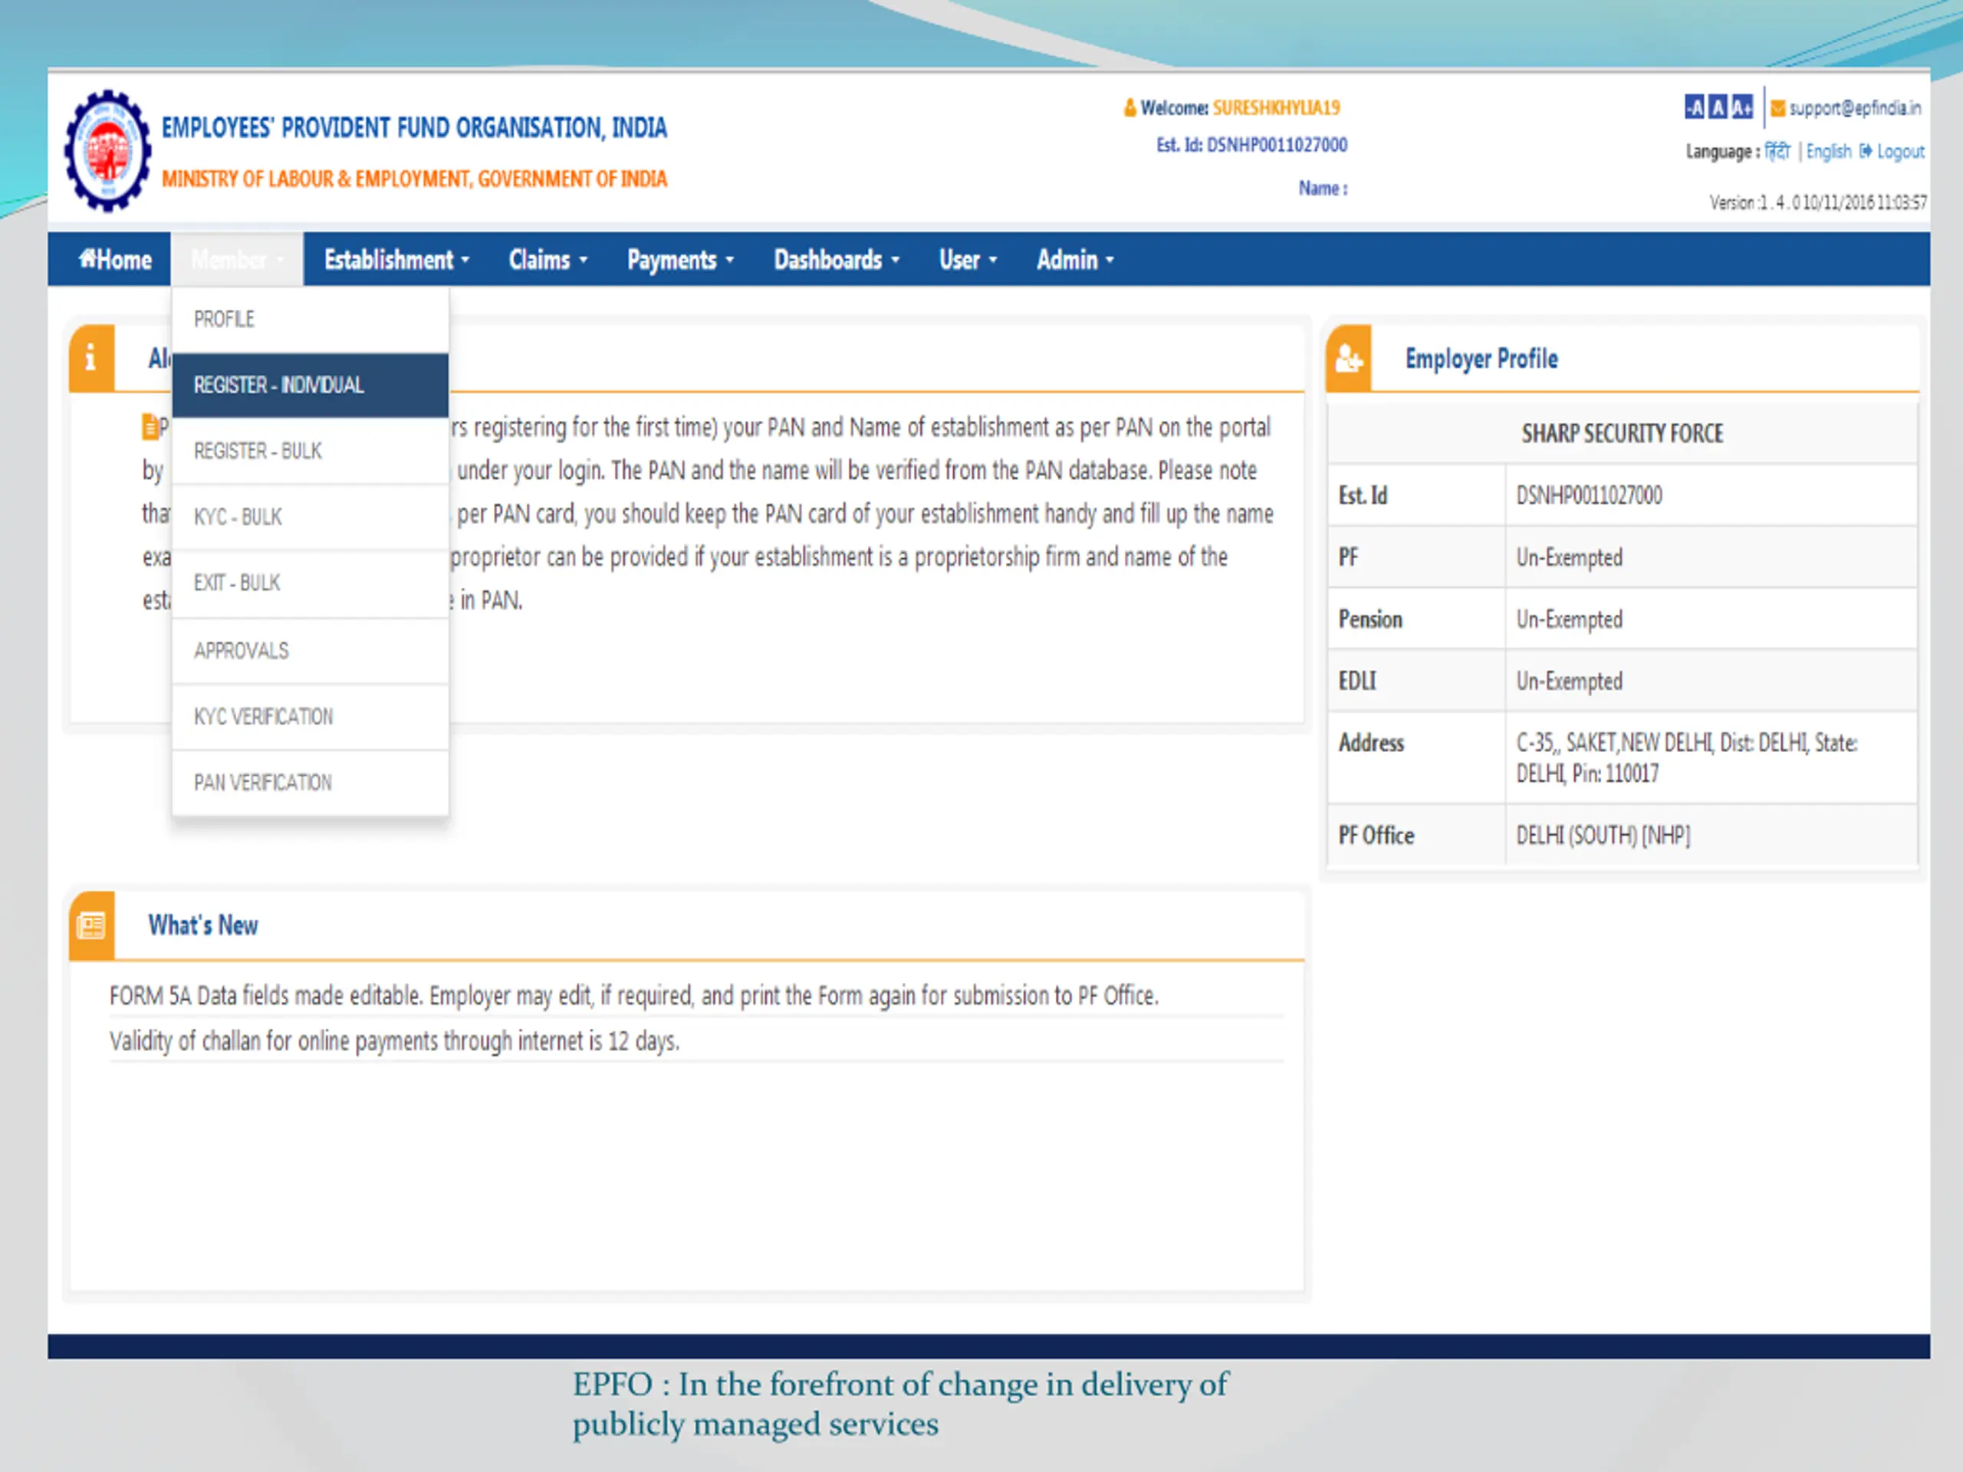Viewport: 1963px width, 1472px height.
Task: Click the Employer Profile heading
Action: point(1481,359)
